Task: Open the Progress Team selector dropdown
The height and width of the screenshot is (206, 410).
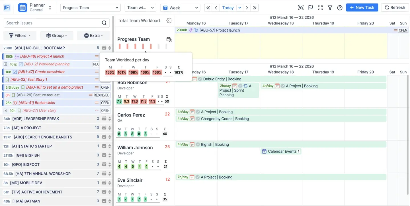Action: [x=90, y=8]
